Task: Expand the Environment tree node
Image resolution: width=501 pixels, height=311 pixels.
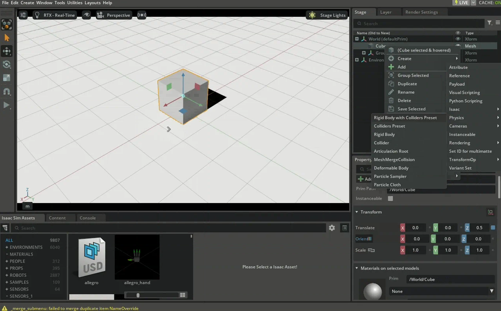Action: pos(357,60)
